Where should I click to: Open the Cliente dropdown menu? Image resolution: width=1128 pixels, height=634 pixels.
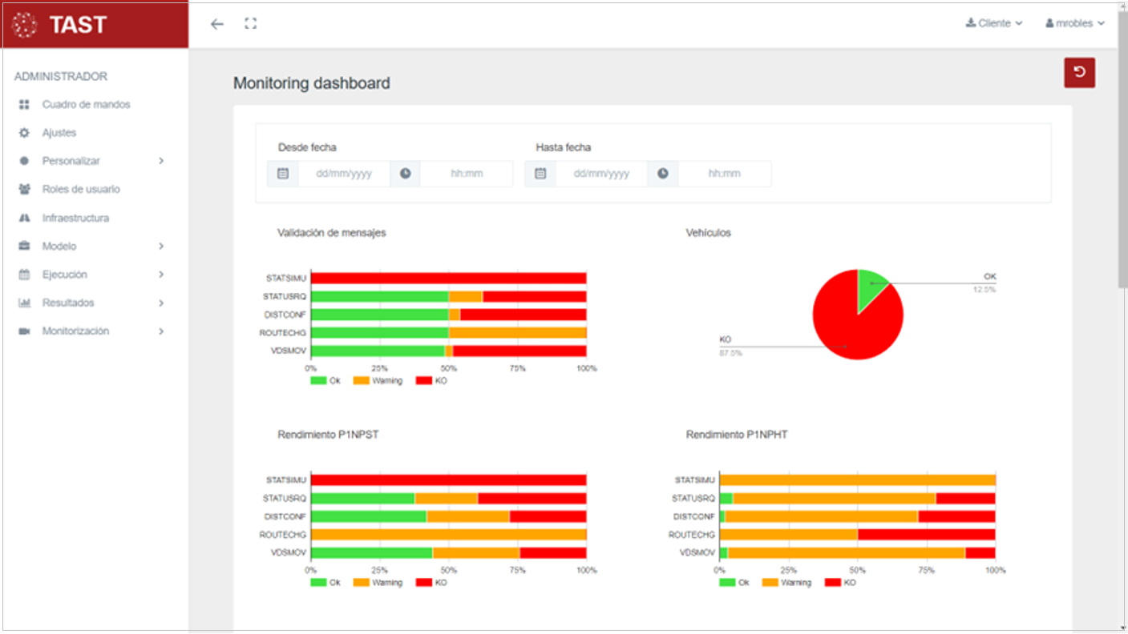click(x=994, y=24)
